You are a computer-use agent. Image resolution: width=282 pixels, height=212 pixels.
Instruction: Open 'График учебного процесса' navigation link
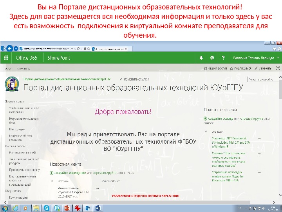[20, 138]
